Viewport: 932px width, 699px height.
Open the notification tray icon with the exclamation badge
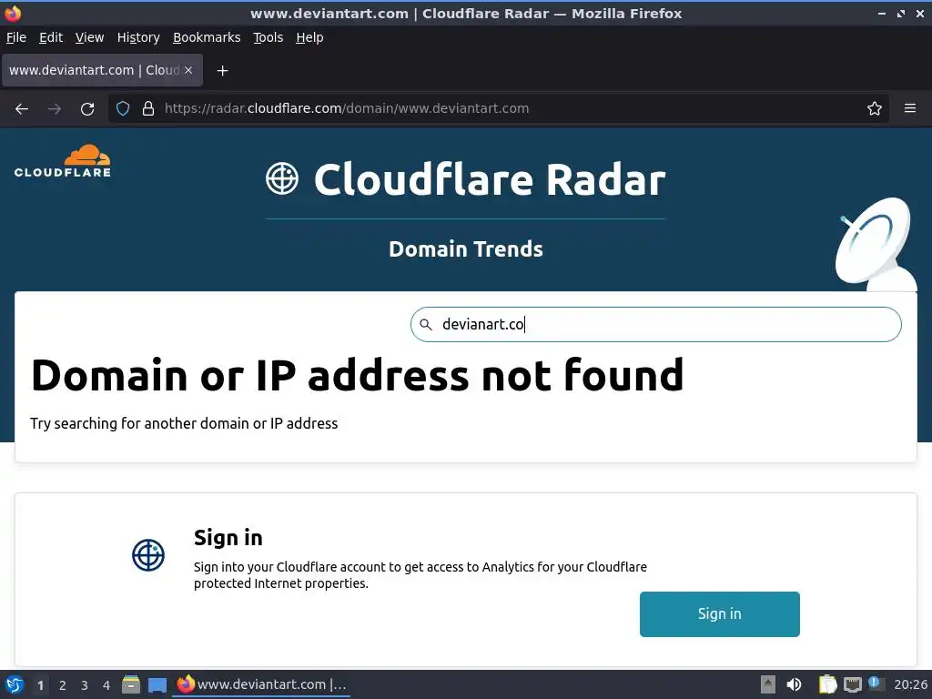click(x=875, y=684)
